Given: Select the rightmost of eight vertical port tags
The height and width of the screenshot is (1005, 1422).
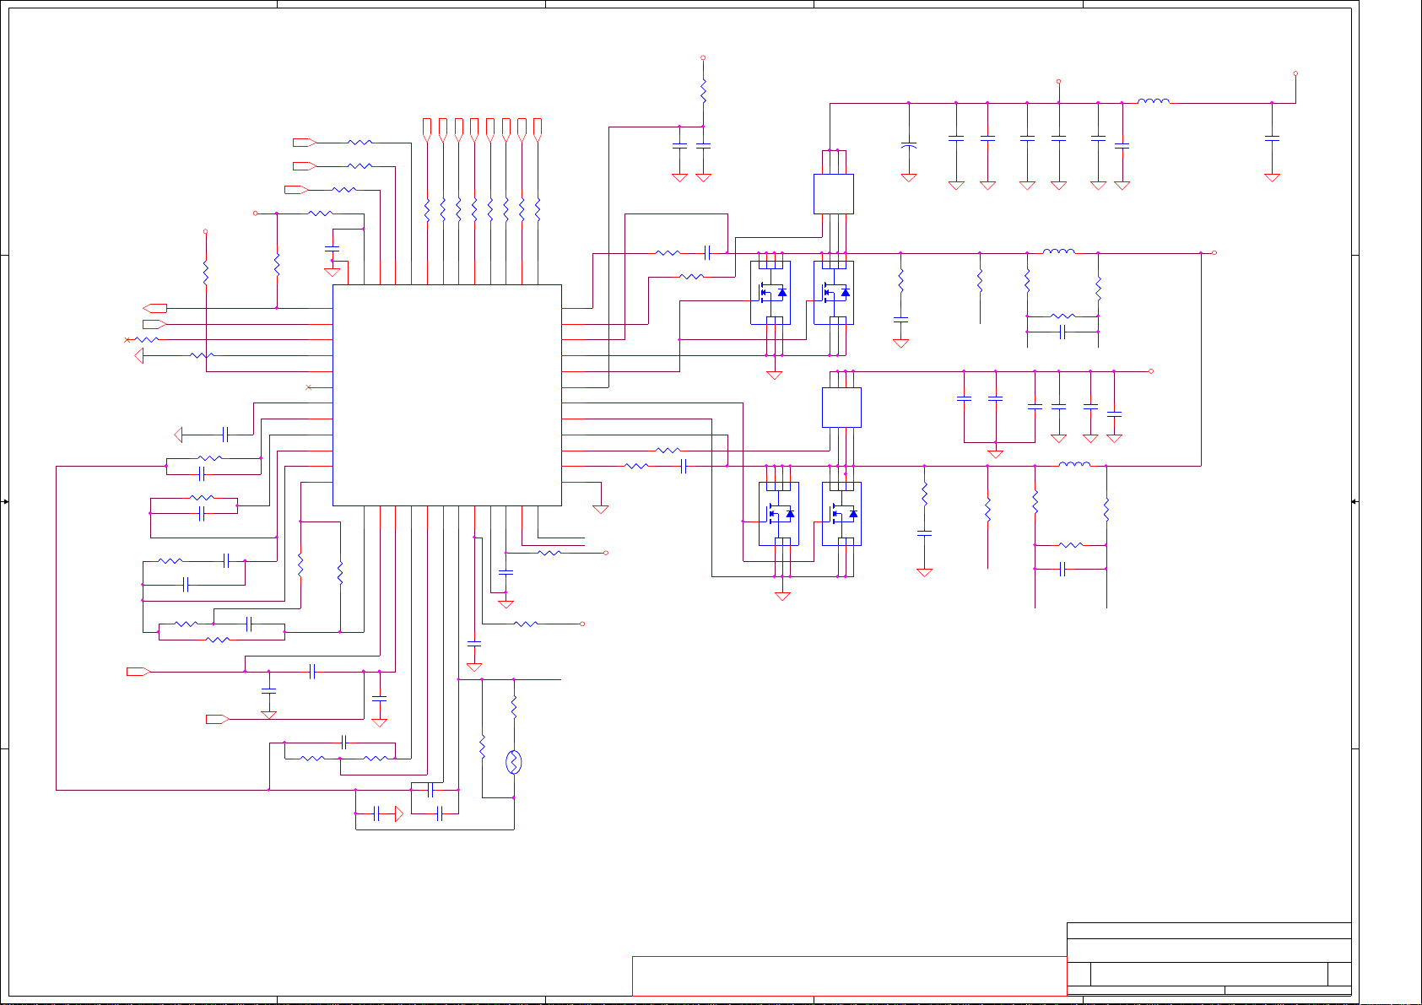Looking at the screenshot, I should (x=538, y=129).
